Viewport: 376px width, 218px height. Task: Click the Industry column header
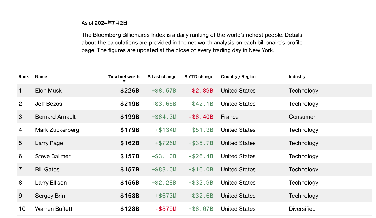297,77
